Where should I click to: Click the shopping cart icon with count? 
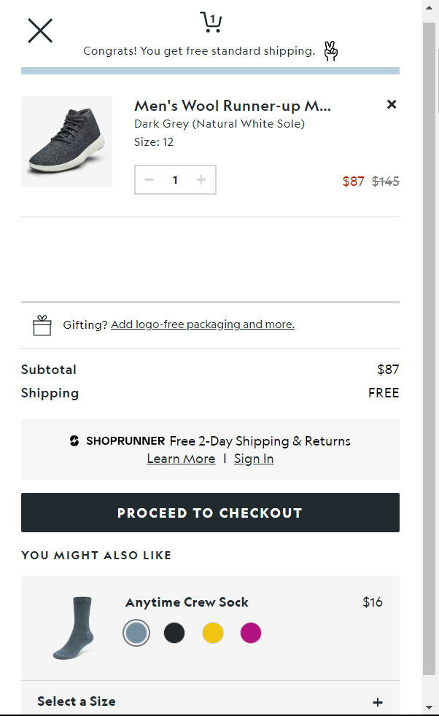point(211,22)
